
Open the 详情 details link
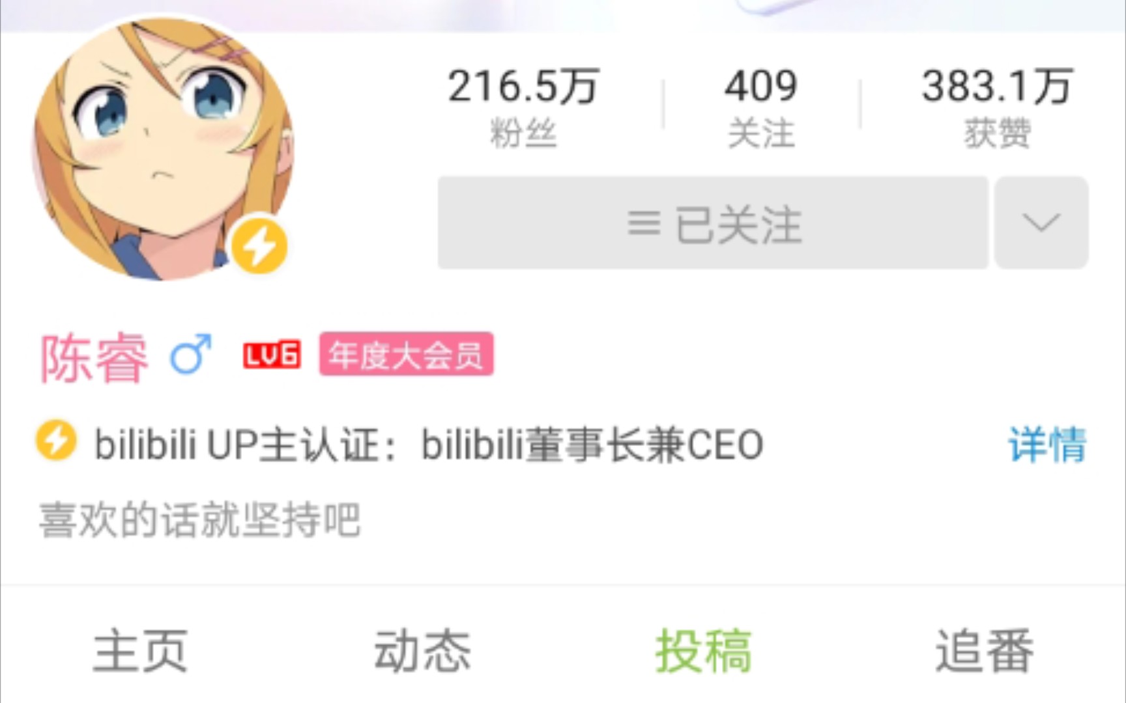[x=1047, y=445]
